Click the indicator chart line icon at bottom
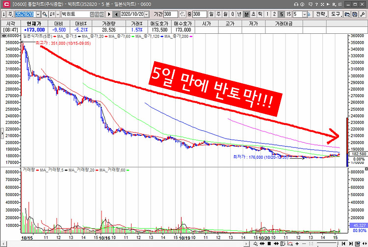 pos(290,244)
